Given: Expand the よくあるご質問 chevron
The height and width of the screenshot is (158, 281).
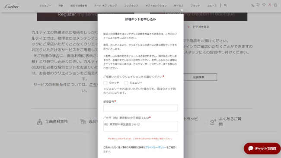Looking at the screenshot, I should pos(248,123).
